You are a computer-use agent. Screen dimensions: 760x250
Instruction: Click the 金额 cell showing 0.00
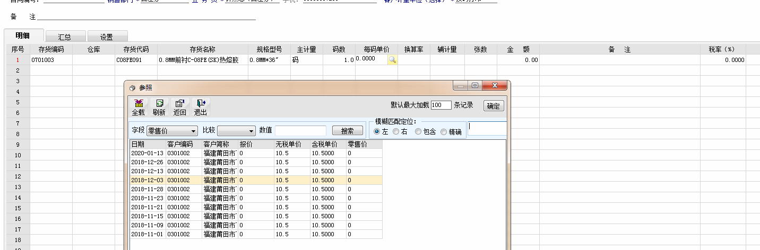[518, 60]
